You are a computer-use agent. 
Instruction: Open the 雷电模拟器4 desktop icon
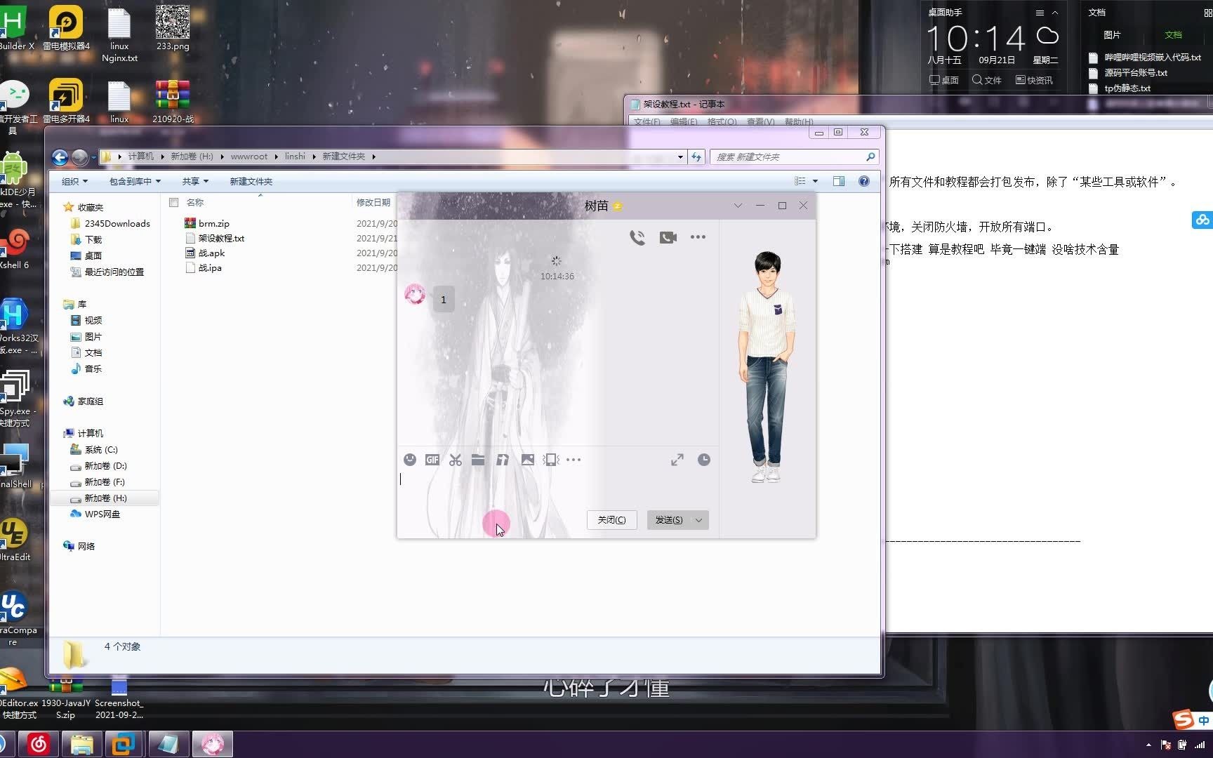tap(66, 29)
